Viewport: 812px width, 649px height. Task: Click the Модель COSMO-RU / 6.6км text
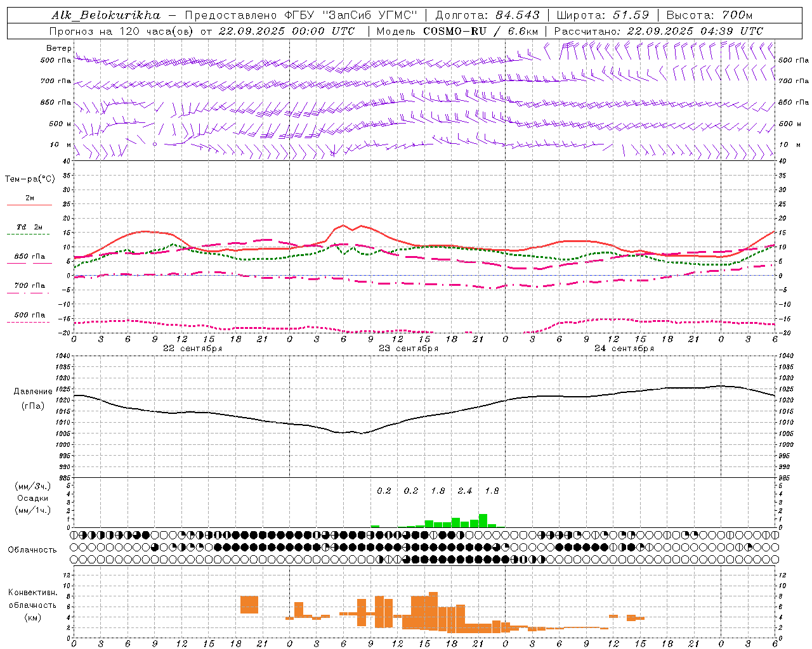click(457, 31)
